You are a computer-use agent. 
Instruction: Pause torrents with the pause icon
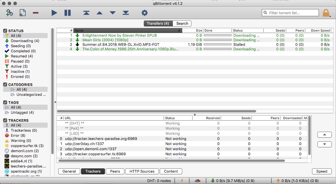pos(68,13)
